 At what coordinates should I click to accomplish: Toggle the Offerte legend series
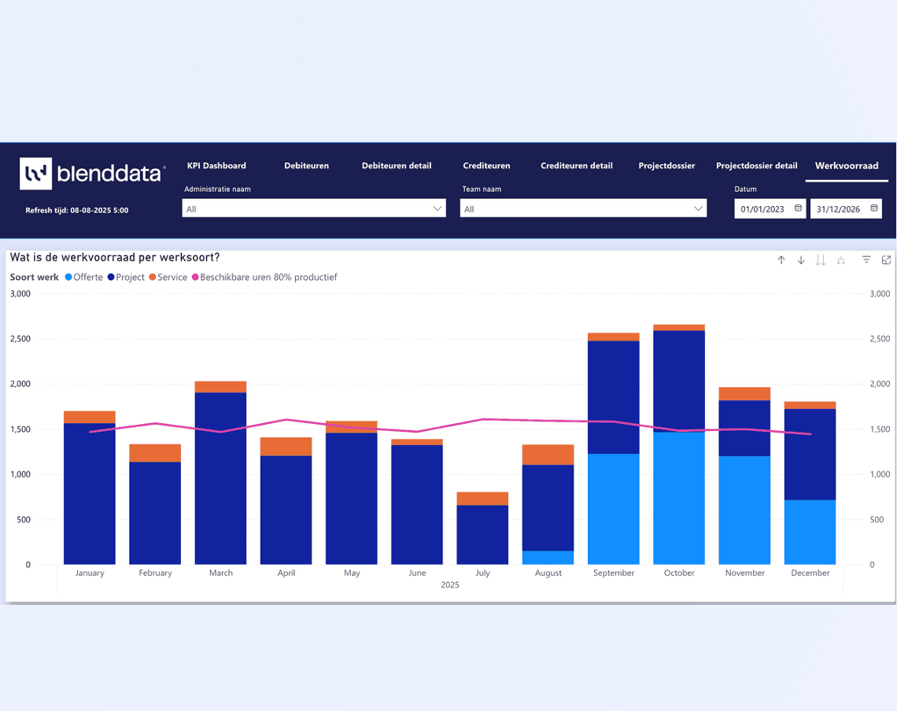84,278
